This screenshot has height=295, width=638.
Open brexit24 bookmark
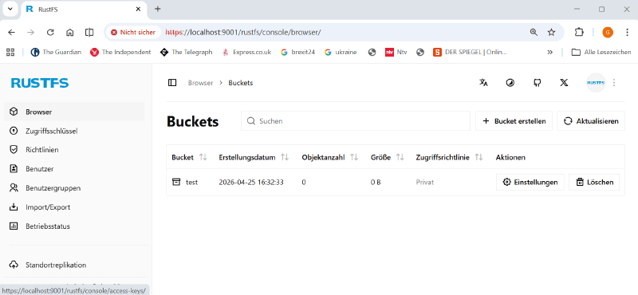coord(297,52)
